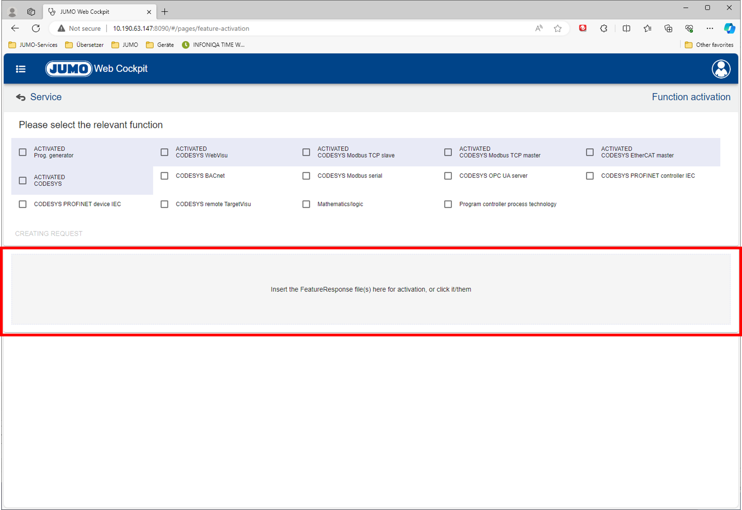Enable the CODESYS OPC UA server checkbox
Screen dimensions: 742x510
pos(448,176)
